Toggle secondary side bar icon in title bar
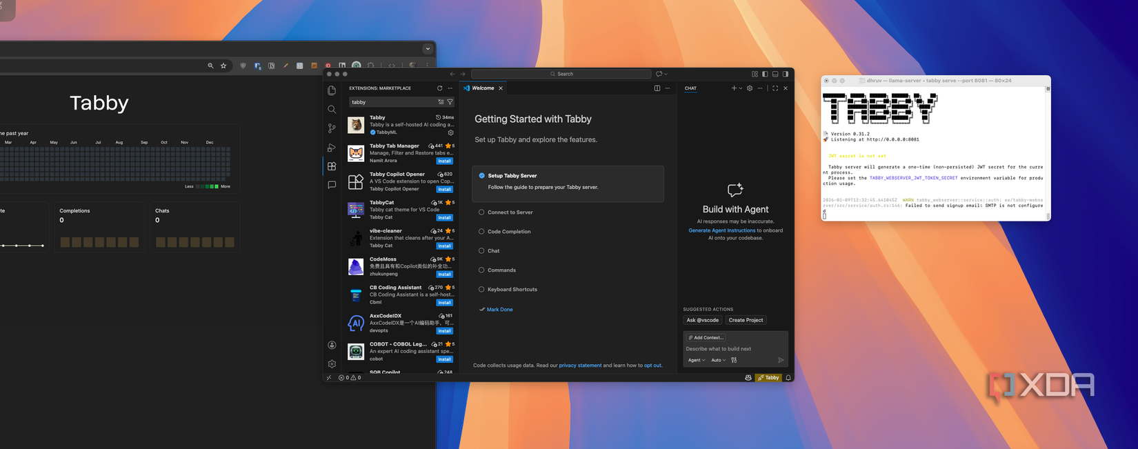 [x=786, y=74]
